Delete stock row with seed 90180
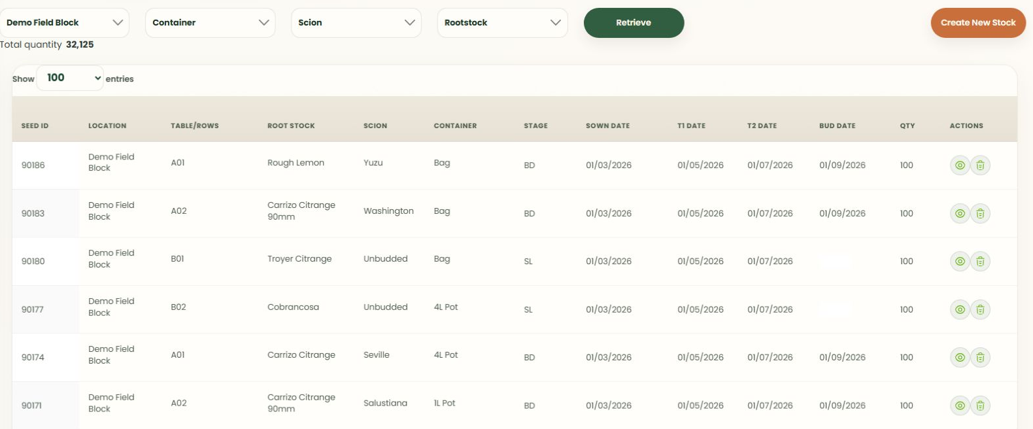This screenshot has width=1033, height=429. coord(980,262)
